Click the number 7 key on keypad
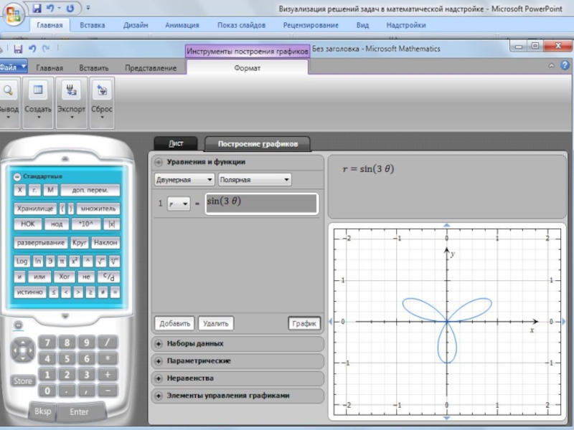Viewport: 574px width, 430px height. [x=47, y=343]
